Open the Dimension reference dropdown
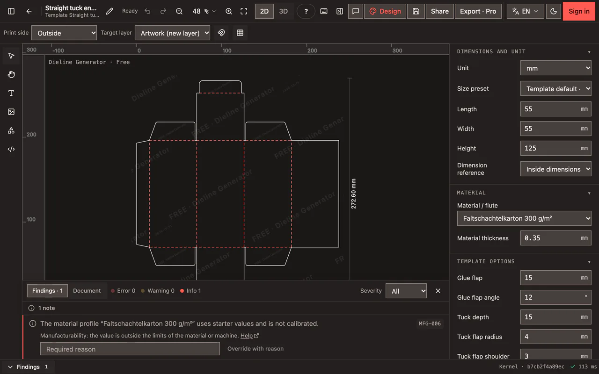Image resolution: width=599 pixels, height=374 pixels. [x=556, y=169]
